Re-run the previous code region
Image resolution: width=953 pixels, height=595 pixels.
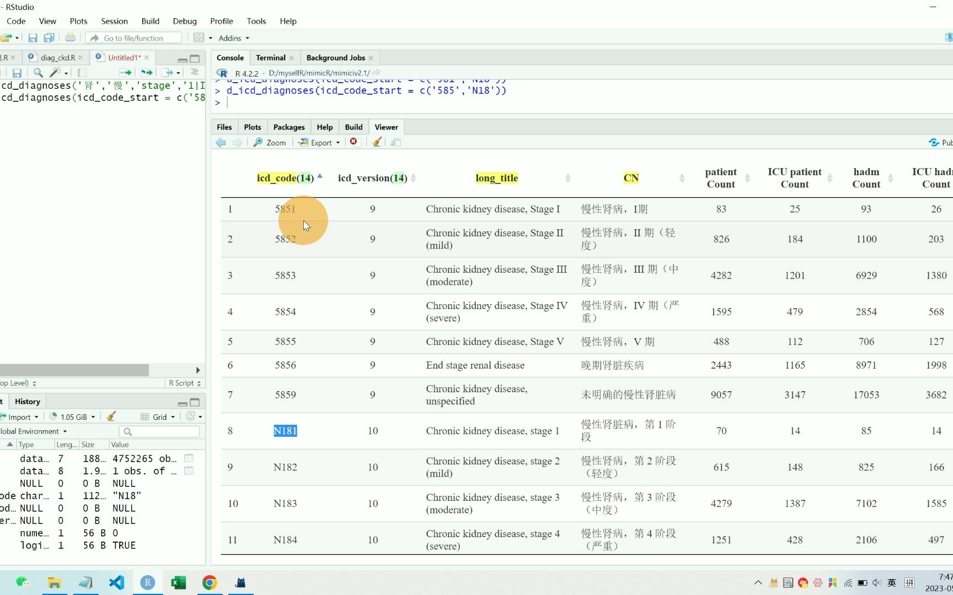click(146, 73)
